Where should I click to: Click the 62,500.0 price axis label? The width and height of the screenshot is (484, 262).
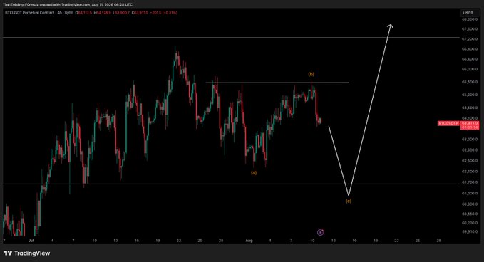click(470, 161)
